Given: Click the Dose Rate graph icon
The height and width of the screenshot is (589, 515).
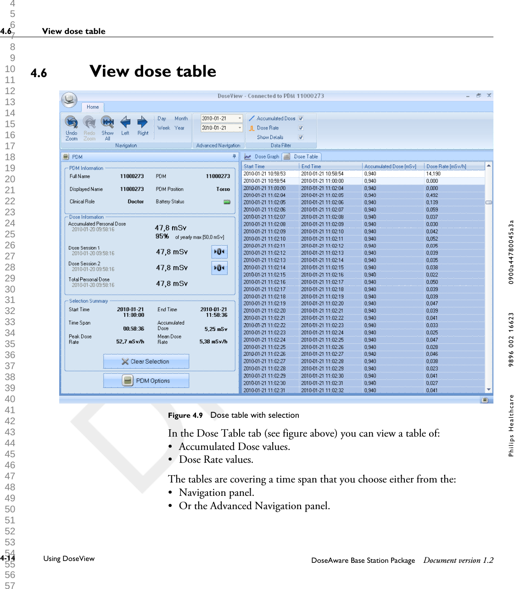Looking at the screenshot, I should tap(252, 128).
